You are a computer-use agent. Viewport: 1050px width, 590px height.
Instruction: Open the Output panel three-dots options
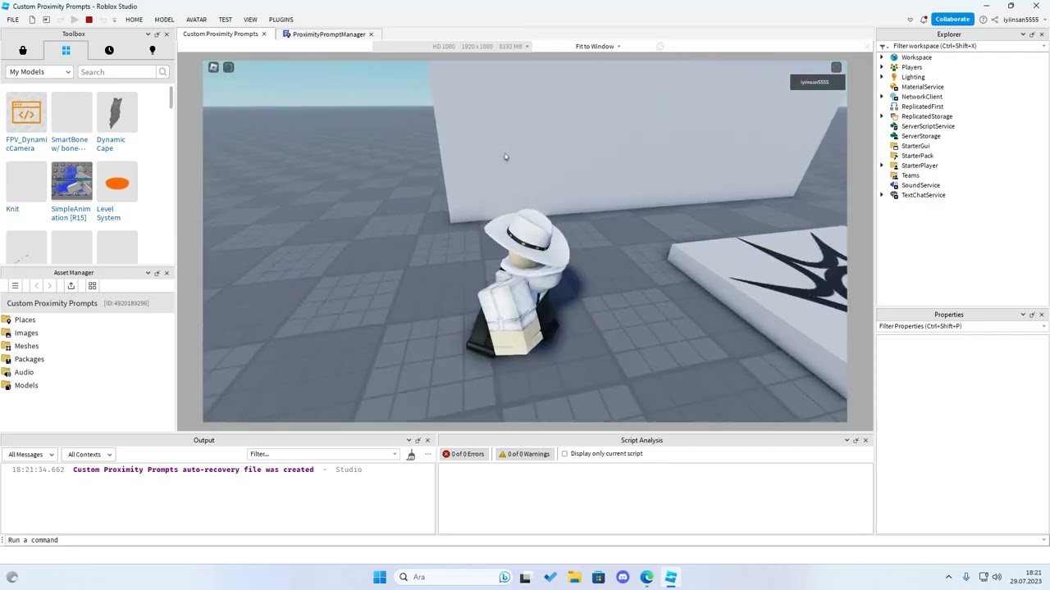tap(427, 455)
